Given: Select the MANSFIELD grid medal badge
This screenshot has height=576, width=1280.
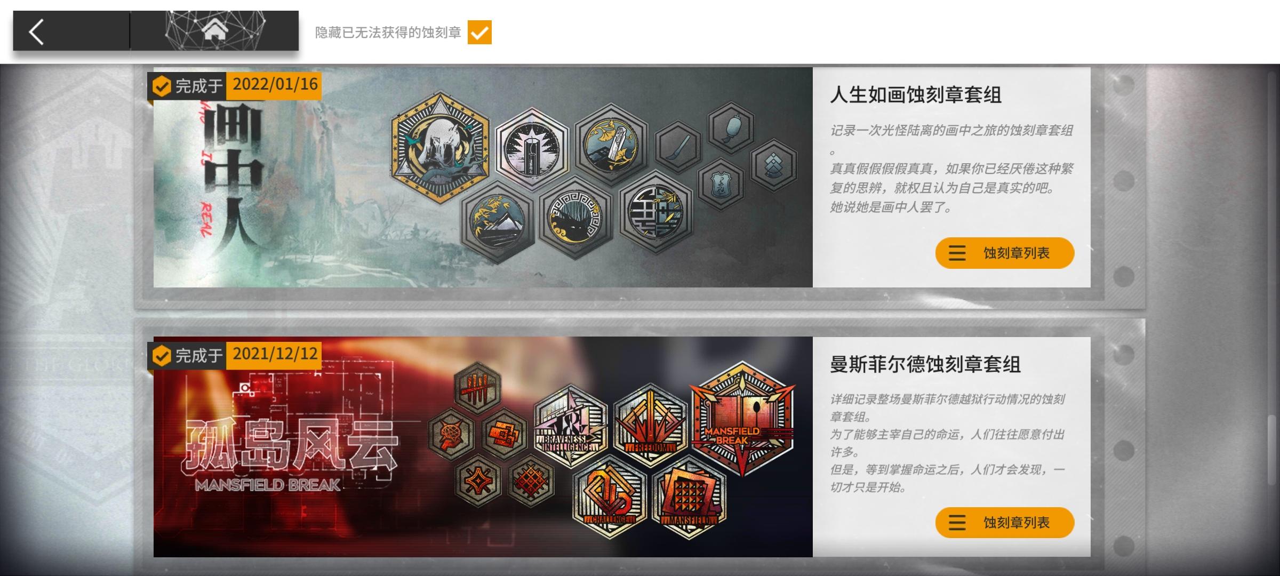Looking at the screenshot, I should [688, 497].
